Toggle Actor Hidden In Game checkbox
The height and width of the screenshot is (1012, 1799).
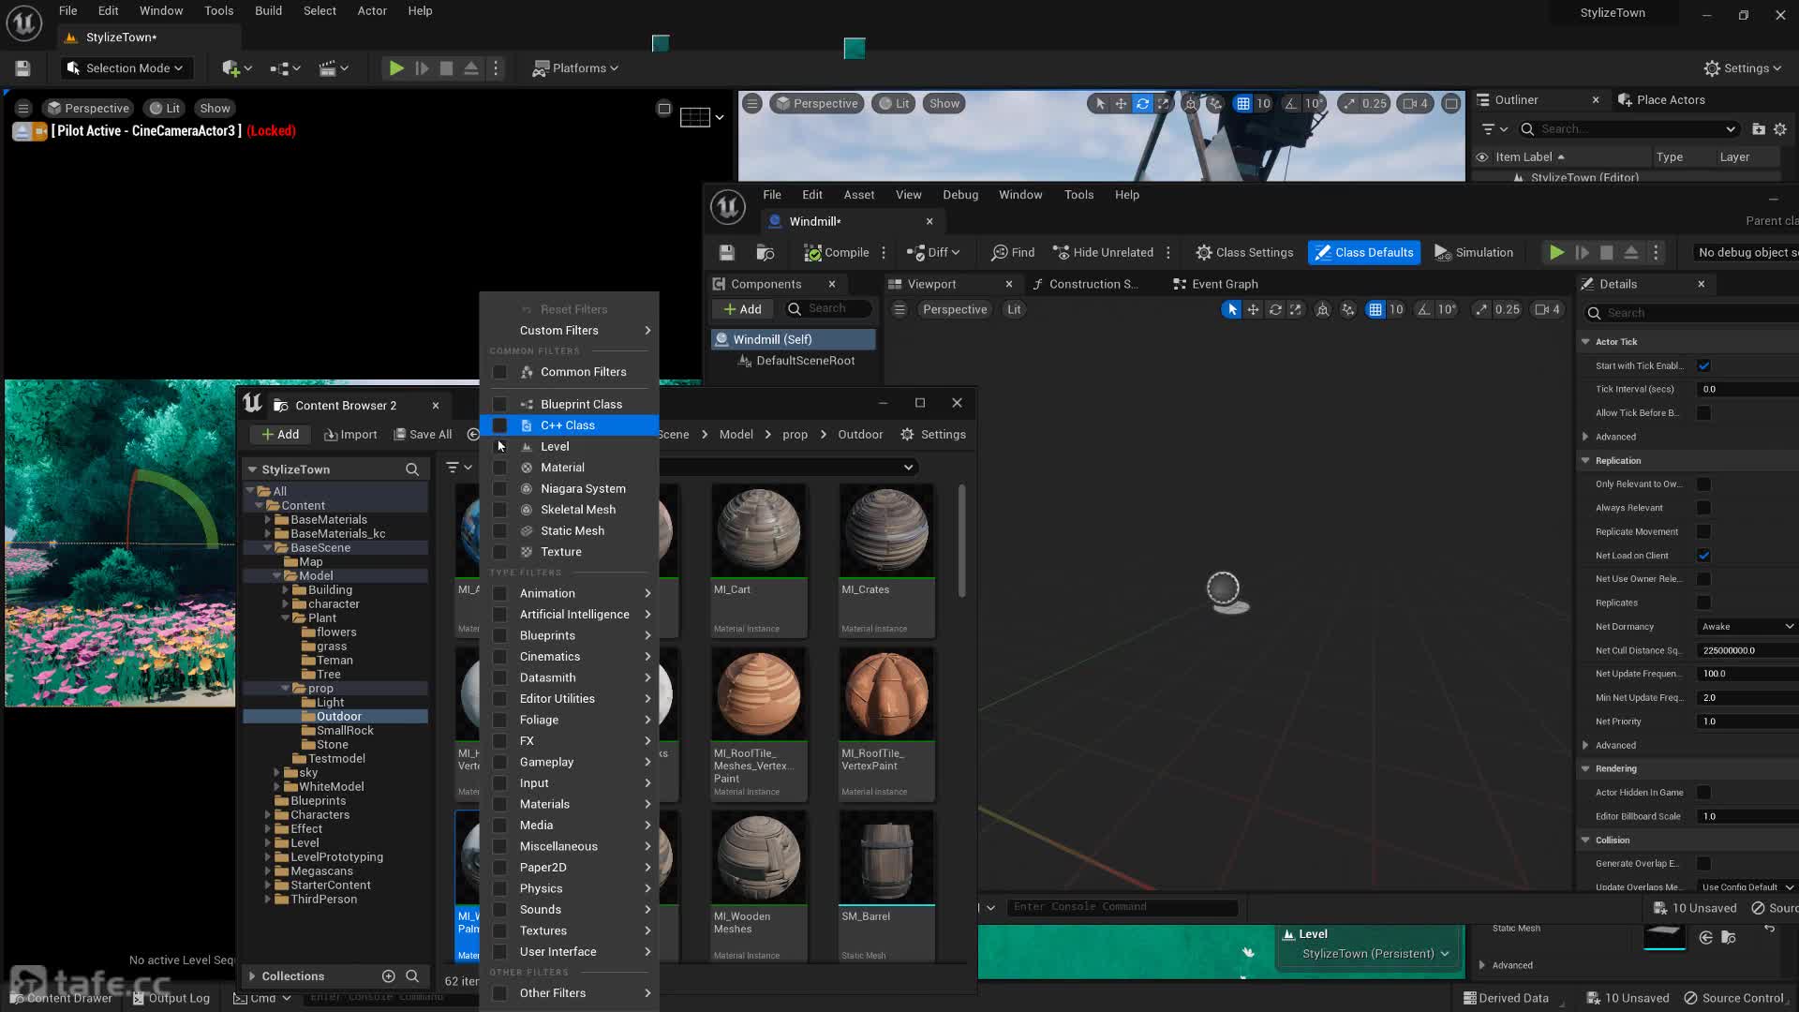click(1704, 793)
